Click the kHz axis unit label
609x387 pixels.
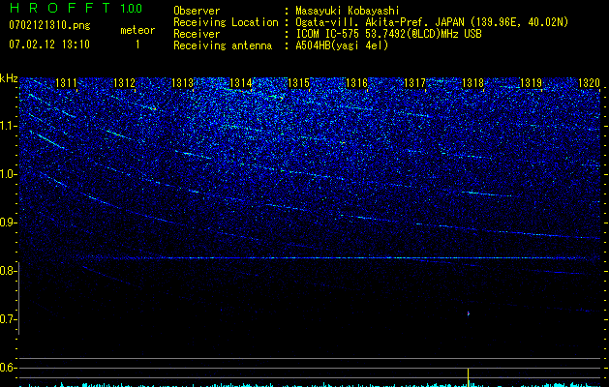(x=9, y=78)
